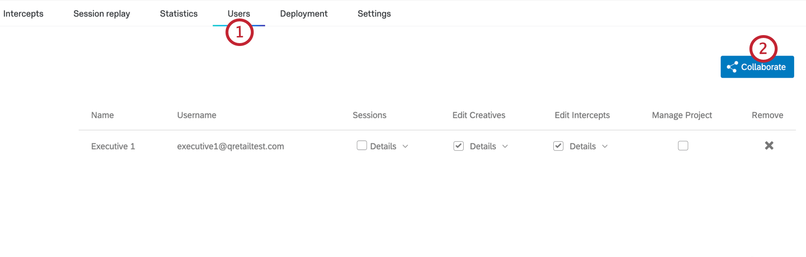Uncheck the Edit Intercepts checkbox
Viewport: 806px width, 257px height.
tap(559, 146)
